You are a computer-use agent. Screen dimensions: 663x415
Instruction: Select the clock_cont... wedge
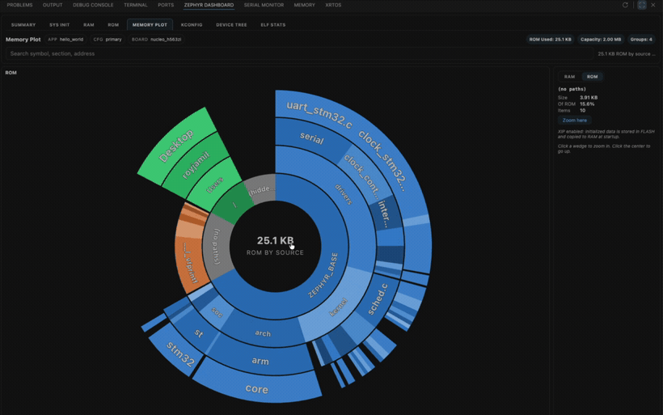362,176
